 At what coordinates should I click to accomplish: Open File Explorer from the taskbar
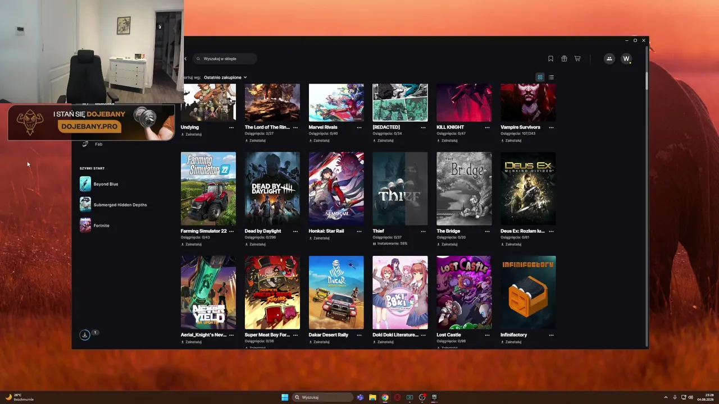372,397
